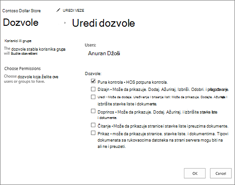Image resolution: width=235 pixels, height=185 pixels.
Task: Click the Korisnici ili grupe section heading
Action: [18, 41]
